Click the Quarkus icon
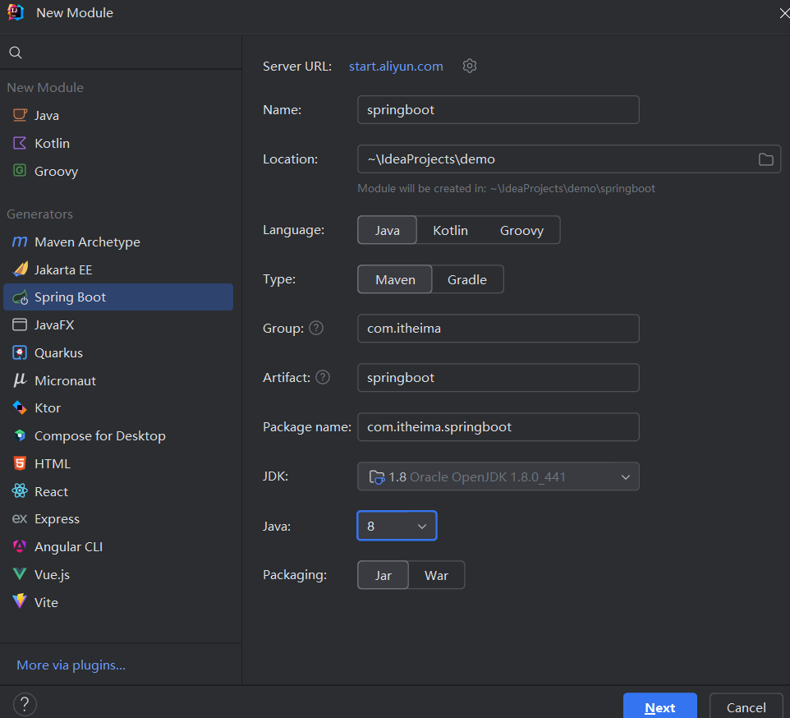 tap(20, 352)
